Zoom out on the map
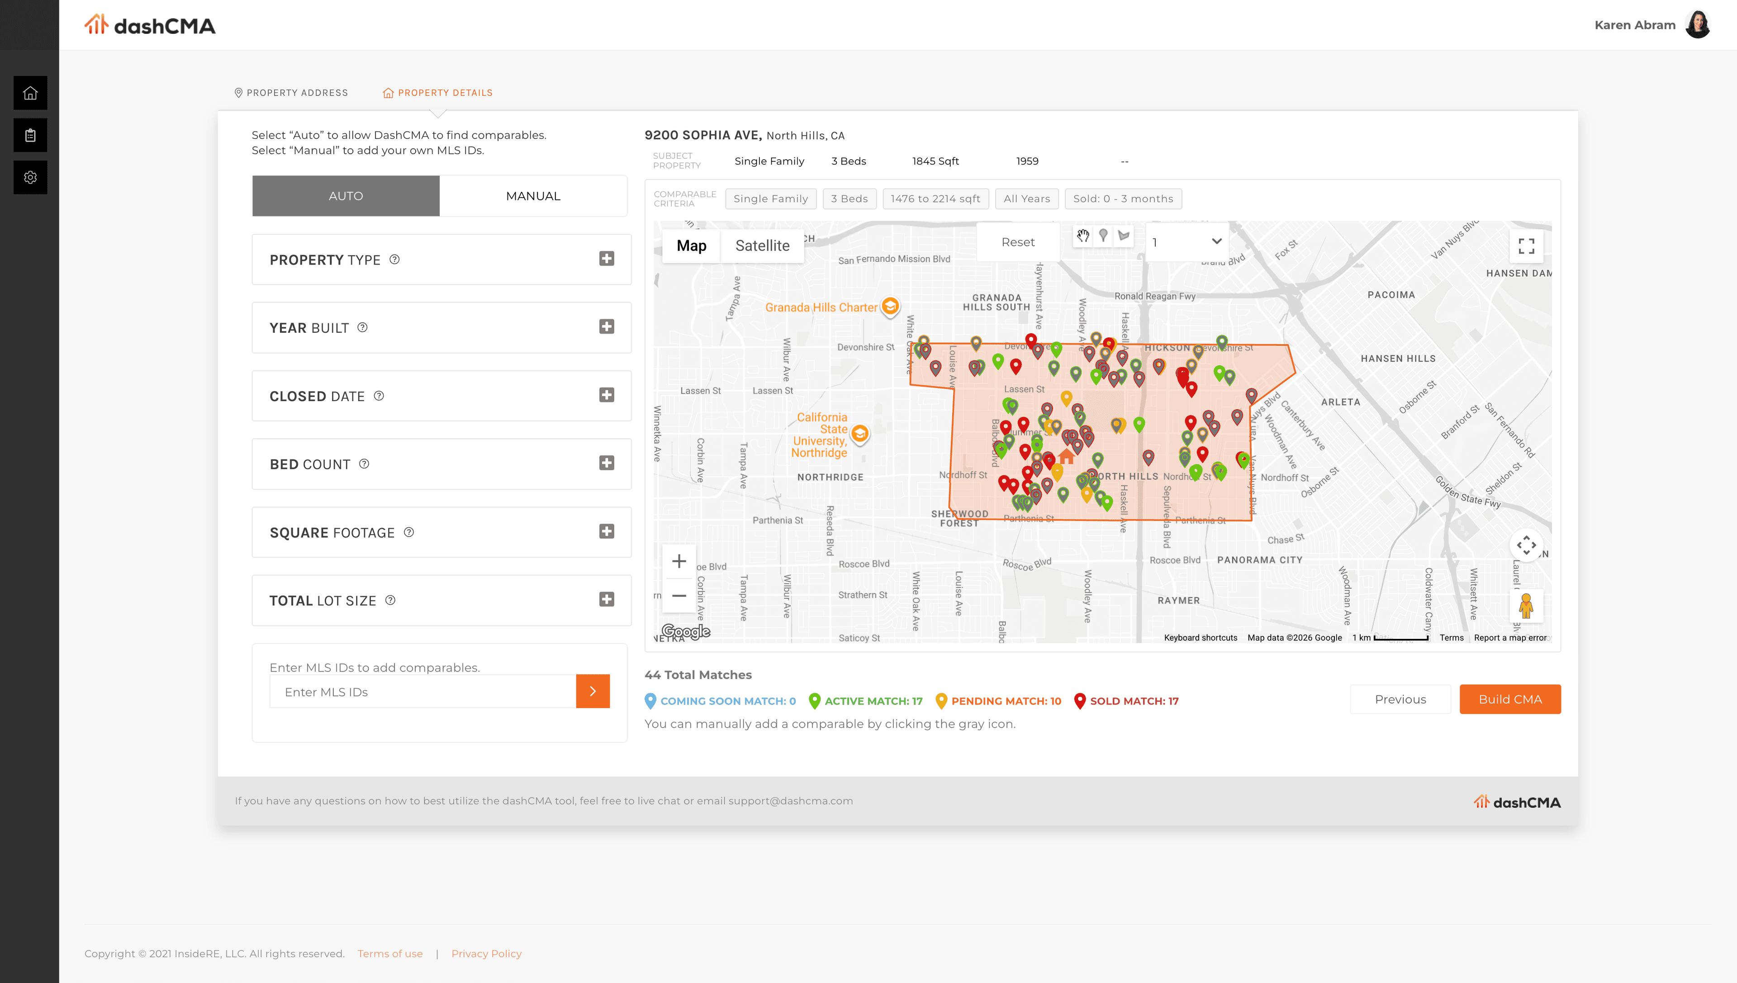The height and width of the screenshot is (983, 1737). (679, 595)
